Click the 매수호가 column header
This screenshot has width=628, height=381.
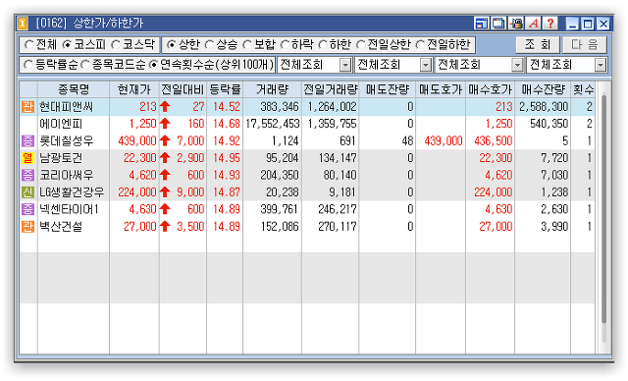[x=491, y=89]
